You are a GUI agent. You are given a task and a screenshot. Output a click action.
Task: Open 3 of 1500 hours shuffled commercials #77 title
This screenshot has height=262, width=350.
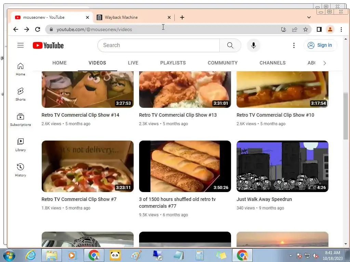177,203
